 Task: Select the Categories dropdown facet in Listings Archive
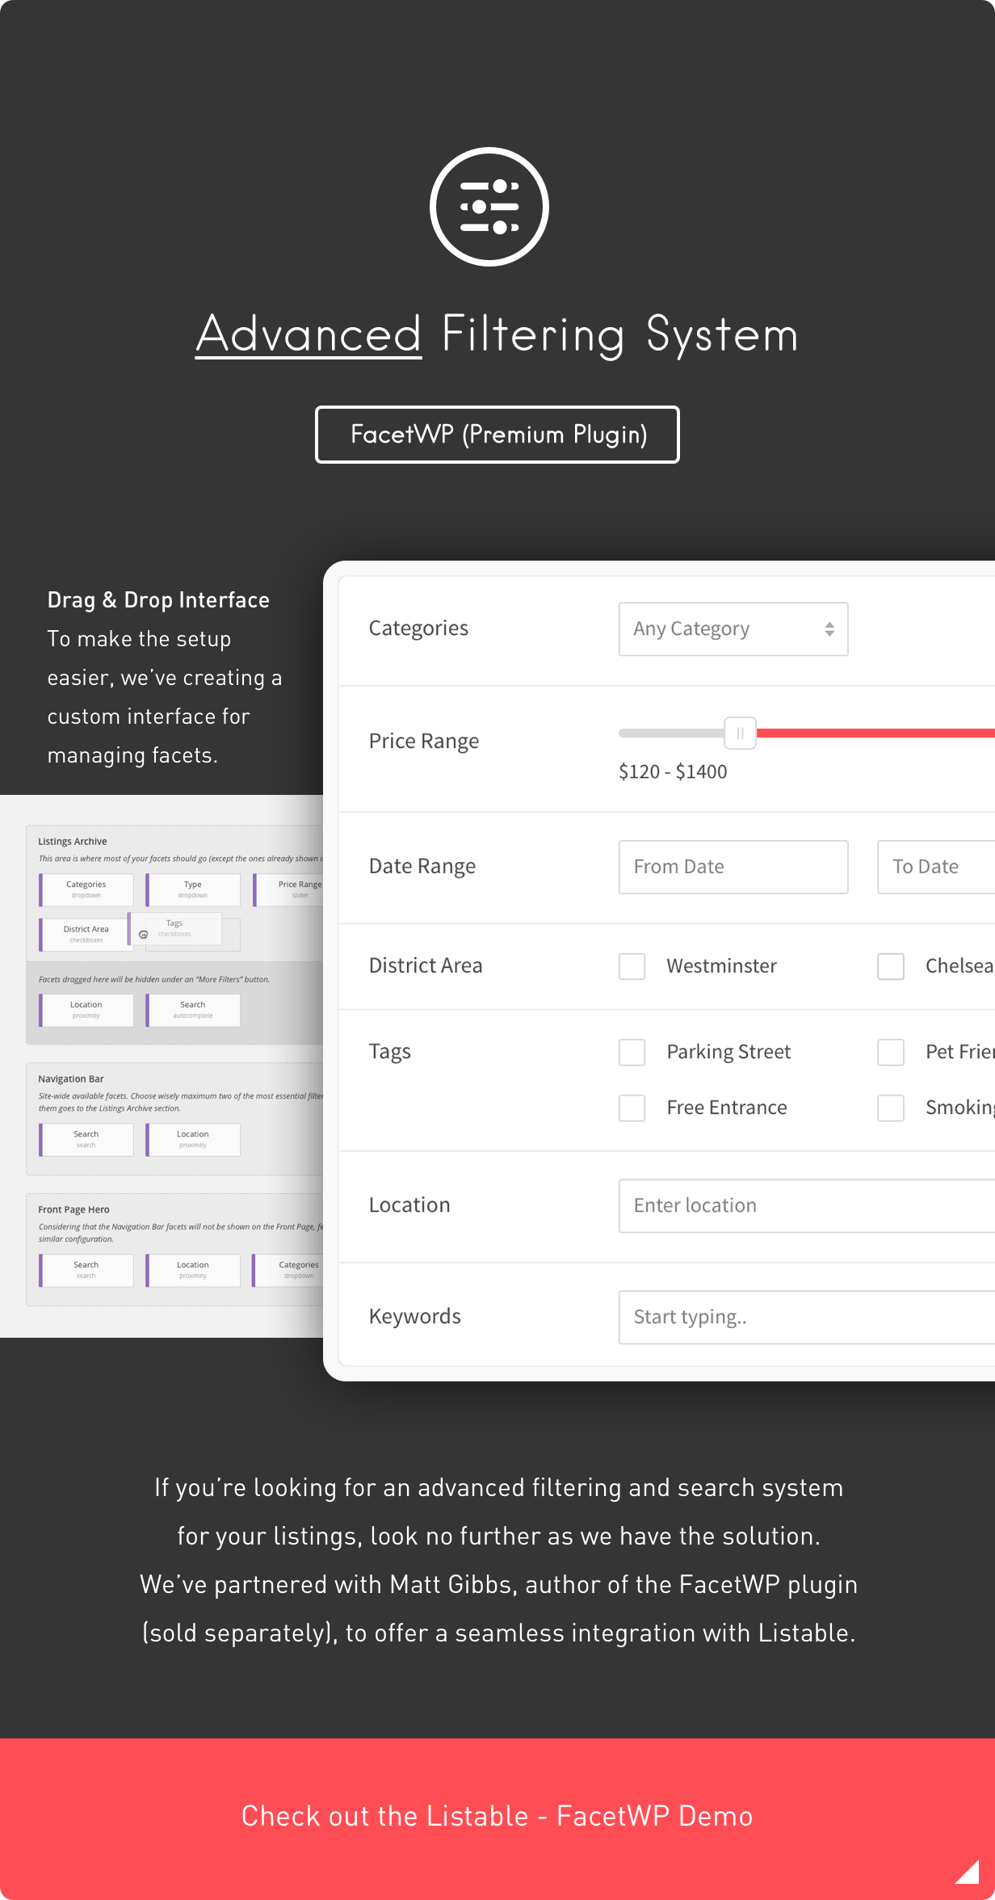click(x=86, y=889)
